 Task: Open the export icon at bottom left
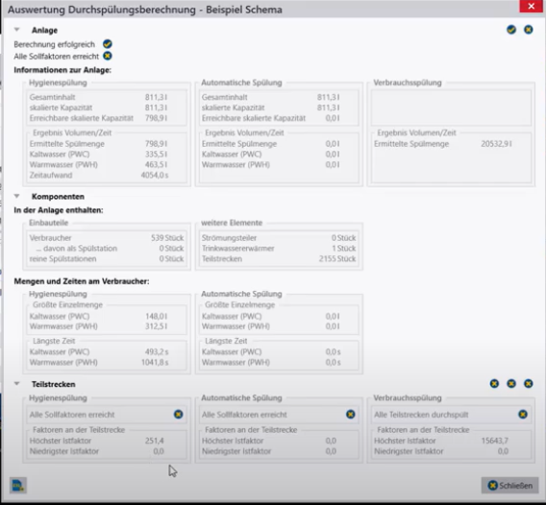click(x=18, y=485)
